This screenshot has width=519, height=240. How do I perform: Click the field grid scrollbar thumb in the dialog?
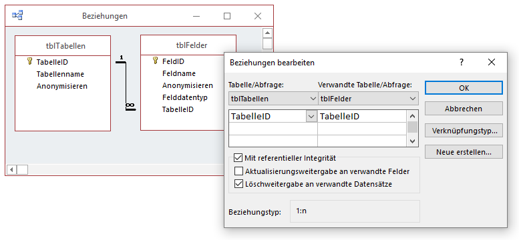[412, 127]
